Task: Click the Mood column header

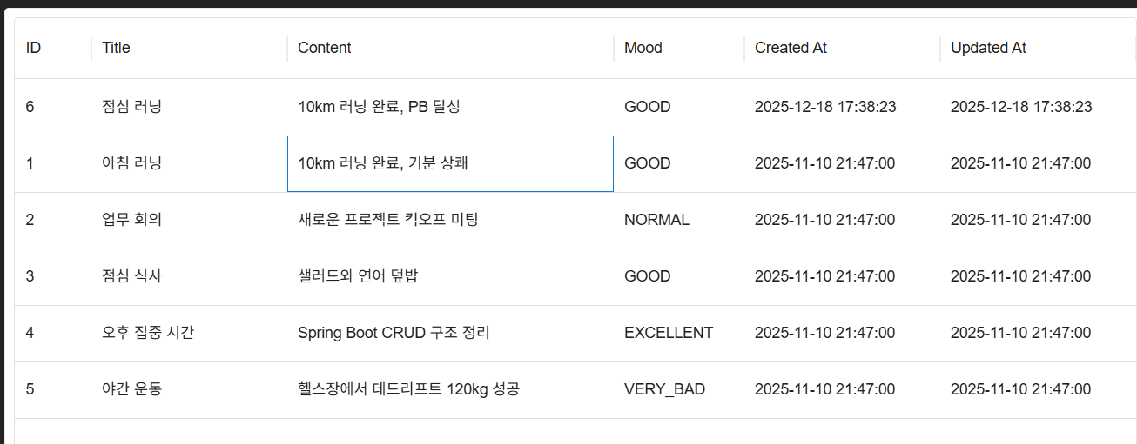Action: click(679, 49)
